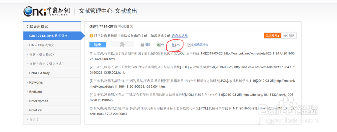This screenshot has height=132, width=337.
Task: Click the 文献管理中心-文献输出 page title
Action: click(108, 11)
